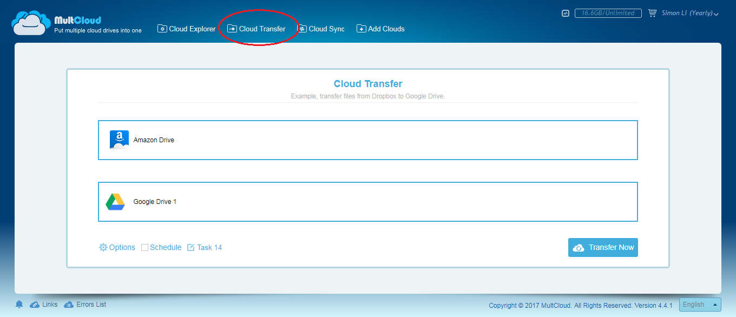The height and width of the screenshot is (317, 736).
Task: Click the Task 14 name link
Action: [205, 247]
